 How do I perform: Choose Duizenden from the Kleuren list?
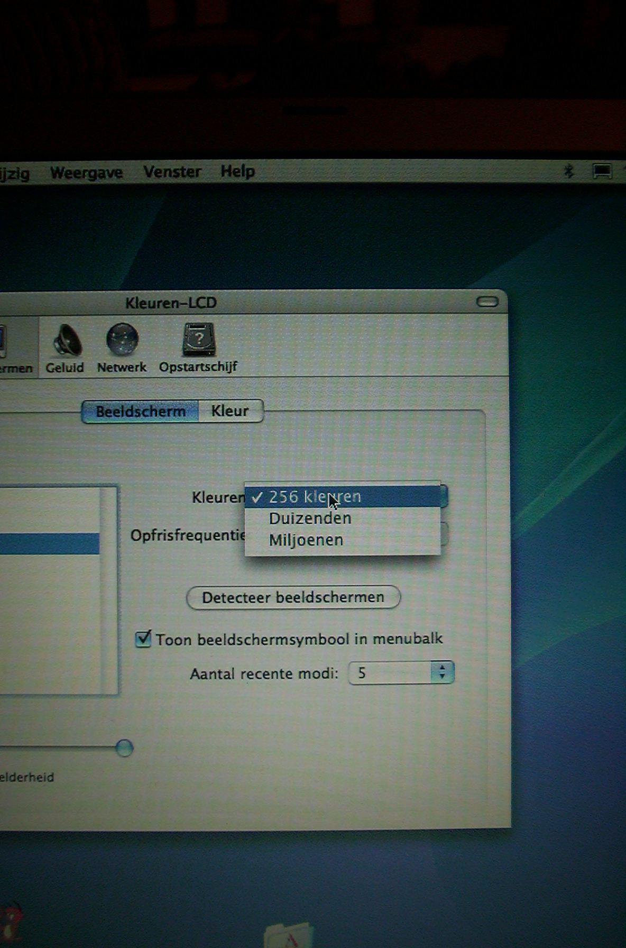click(310, 518)
